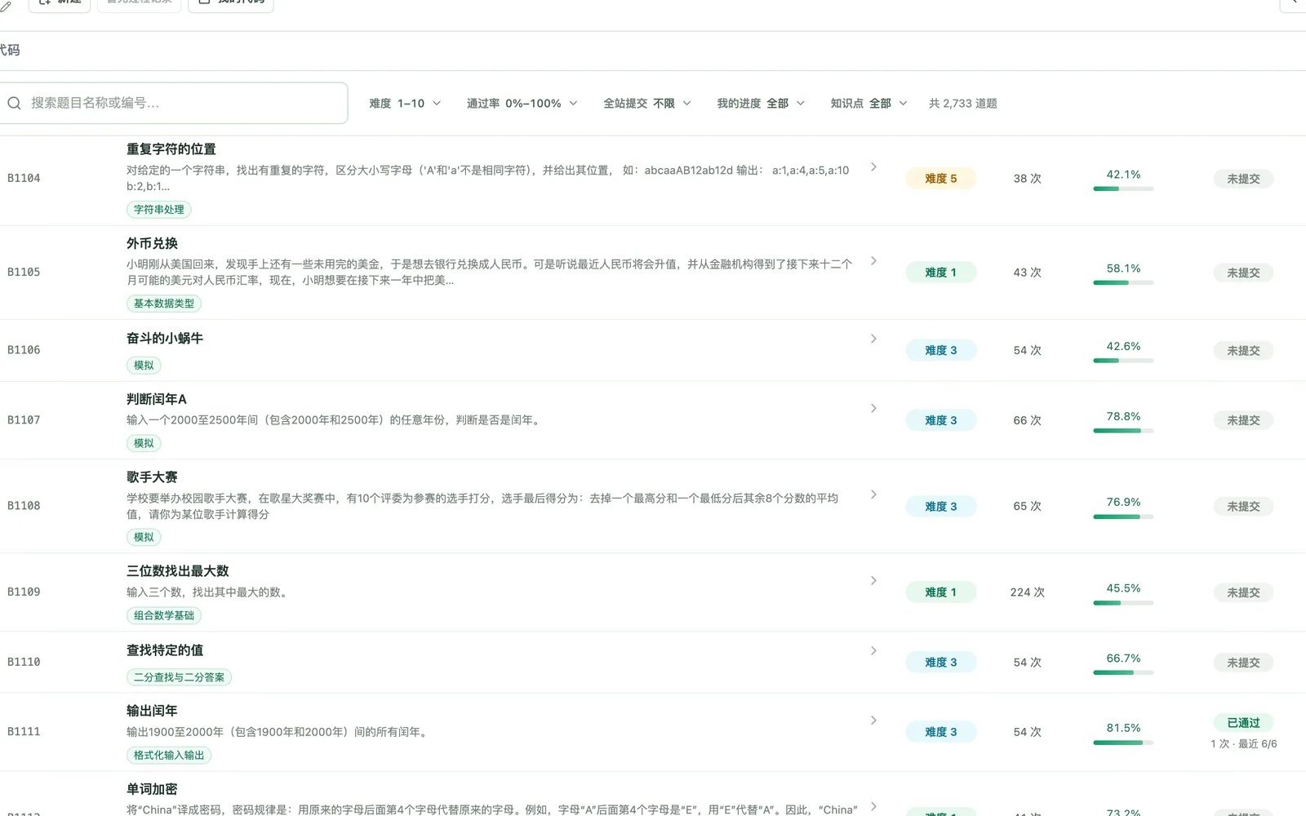Select problem ID B1104
Screen dimensions: 1306x816
coord(24,179)
